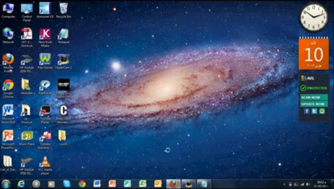The image size is (334, 189).
Task: Open the Toshiba Places desktop shortcut
Action: (x=45, y=114)
